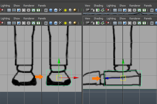This screenshot has height=104, width=157.
Task: Select Smooth Shade All icon in lower-left viewport
Action: click(51, 24)
